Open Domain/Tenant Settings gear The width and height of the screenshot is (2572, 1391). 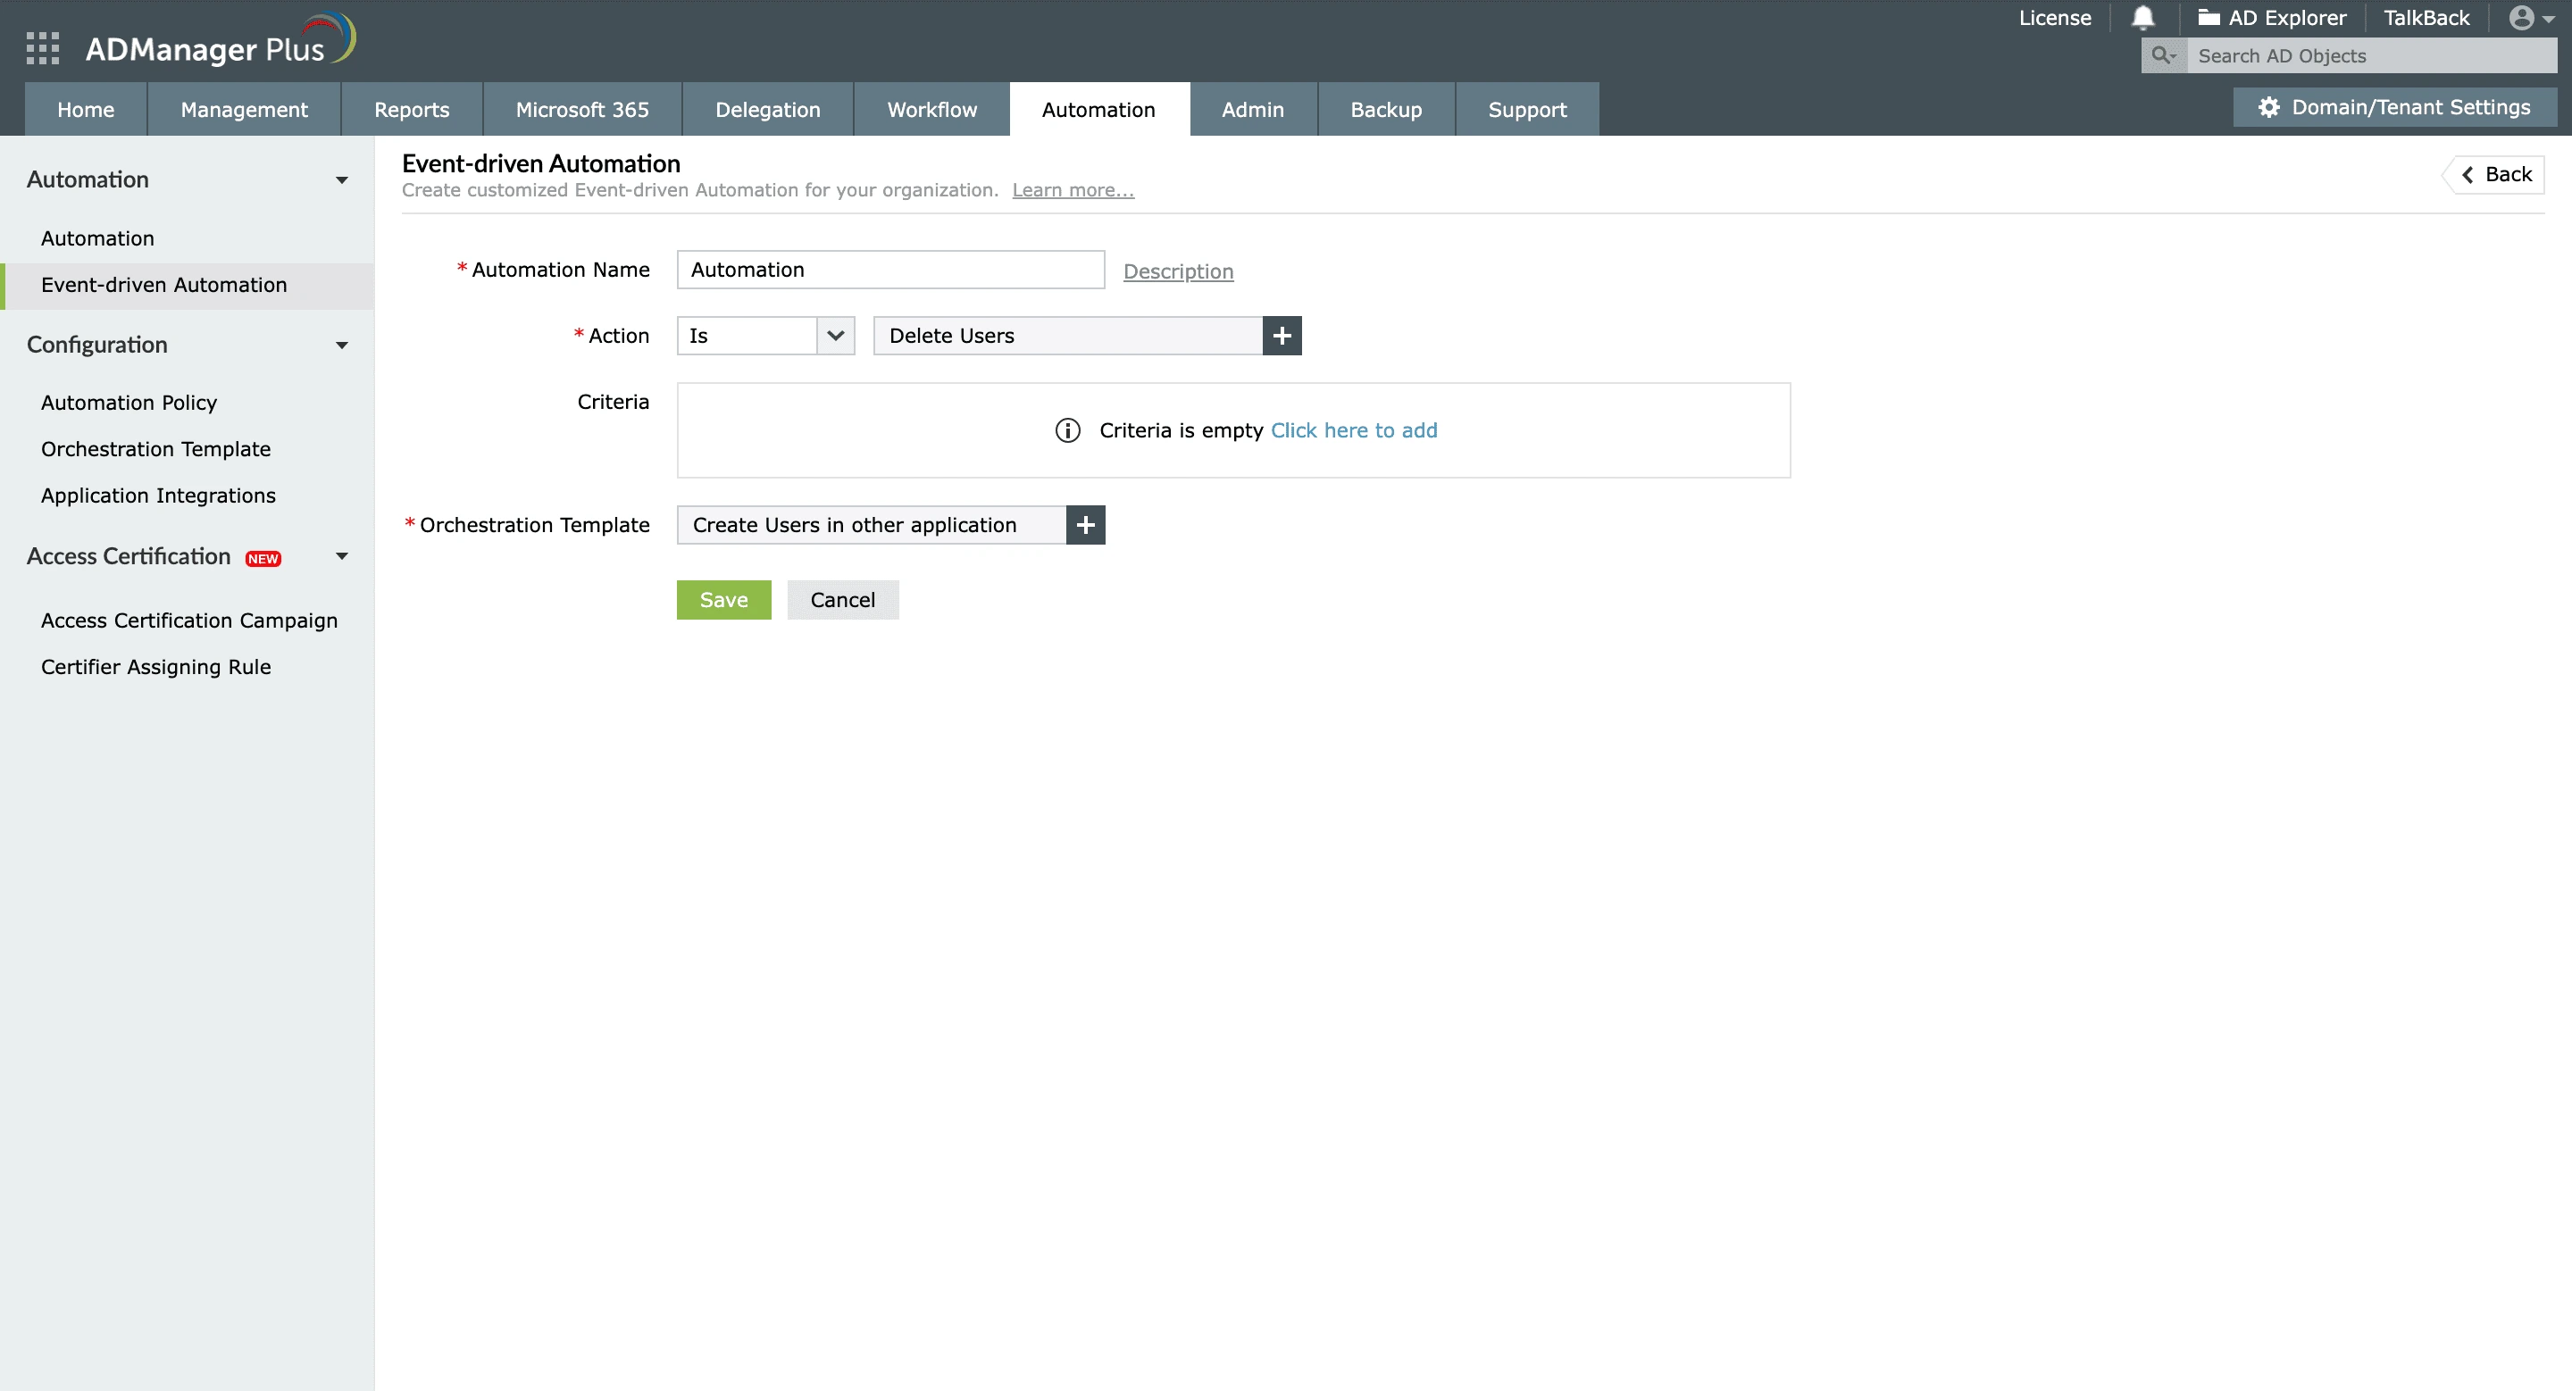2268,108
